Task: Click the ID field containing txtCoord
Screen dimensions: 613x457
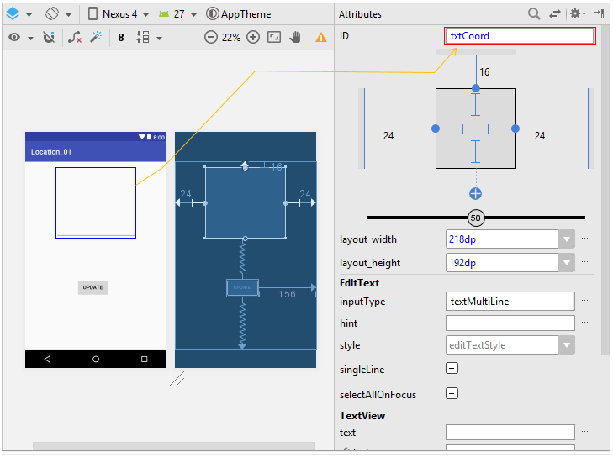Action: point(520,36)
